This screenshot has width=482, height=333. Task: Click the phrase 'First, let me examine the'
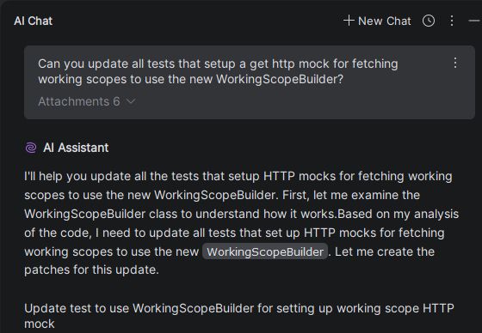click(351, 195)
